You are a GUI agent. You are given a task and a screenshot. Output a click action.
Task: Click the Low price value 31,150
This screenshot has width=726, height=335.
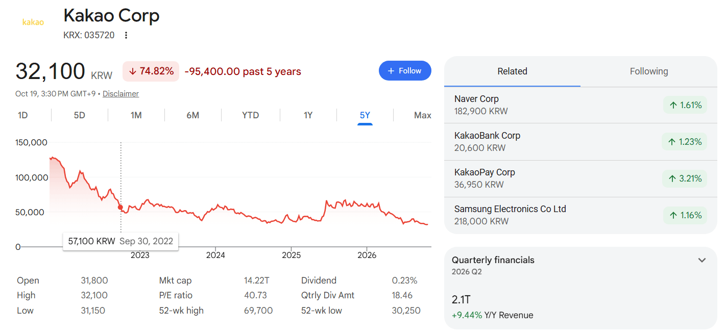coord(94,311)
